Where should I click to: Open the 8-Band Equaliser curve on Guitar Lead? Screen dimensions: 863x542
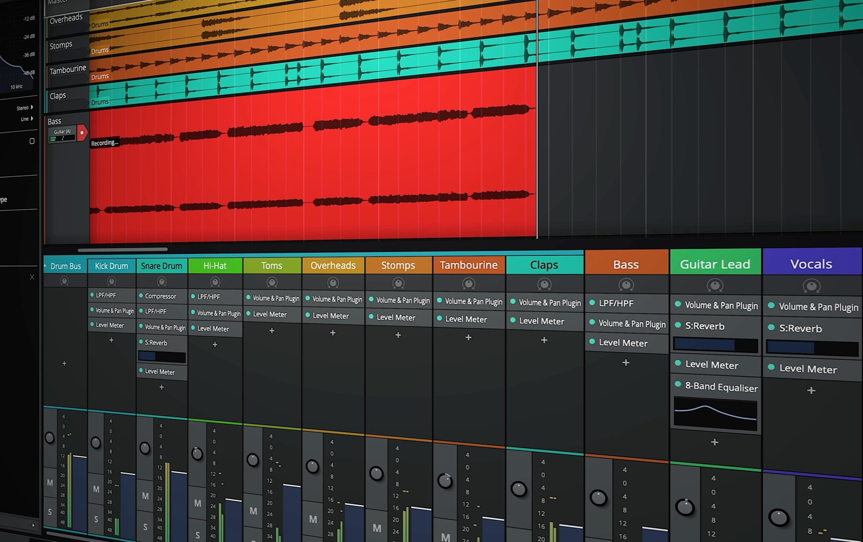coord(715,412)
